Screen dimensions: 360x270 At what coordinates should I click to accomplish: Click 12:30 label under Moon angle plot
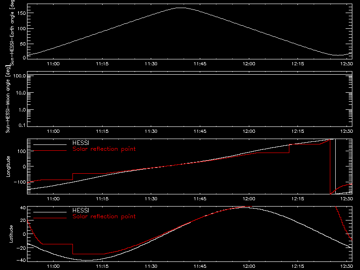[346, 131]
